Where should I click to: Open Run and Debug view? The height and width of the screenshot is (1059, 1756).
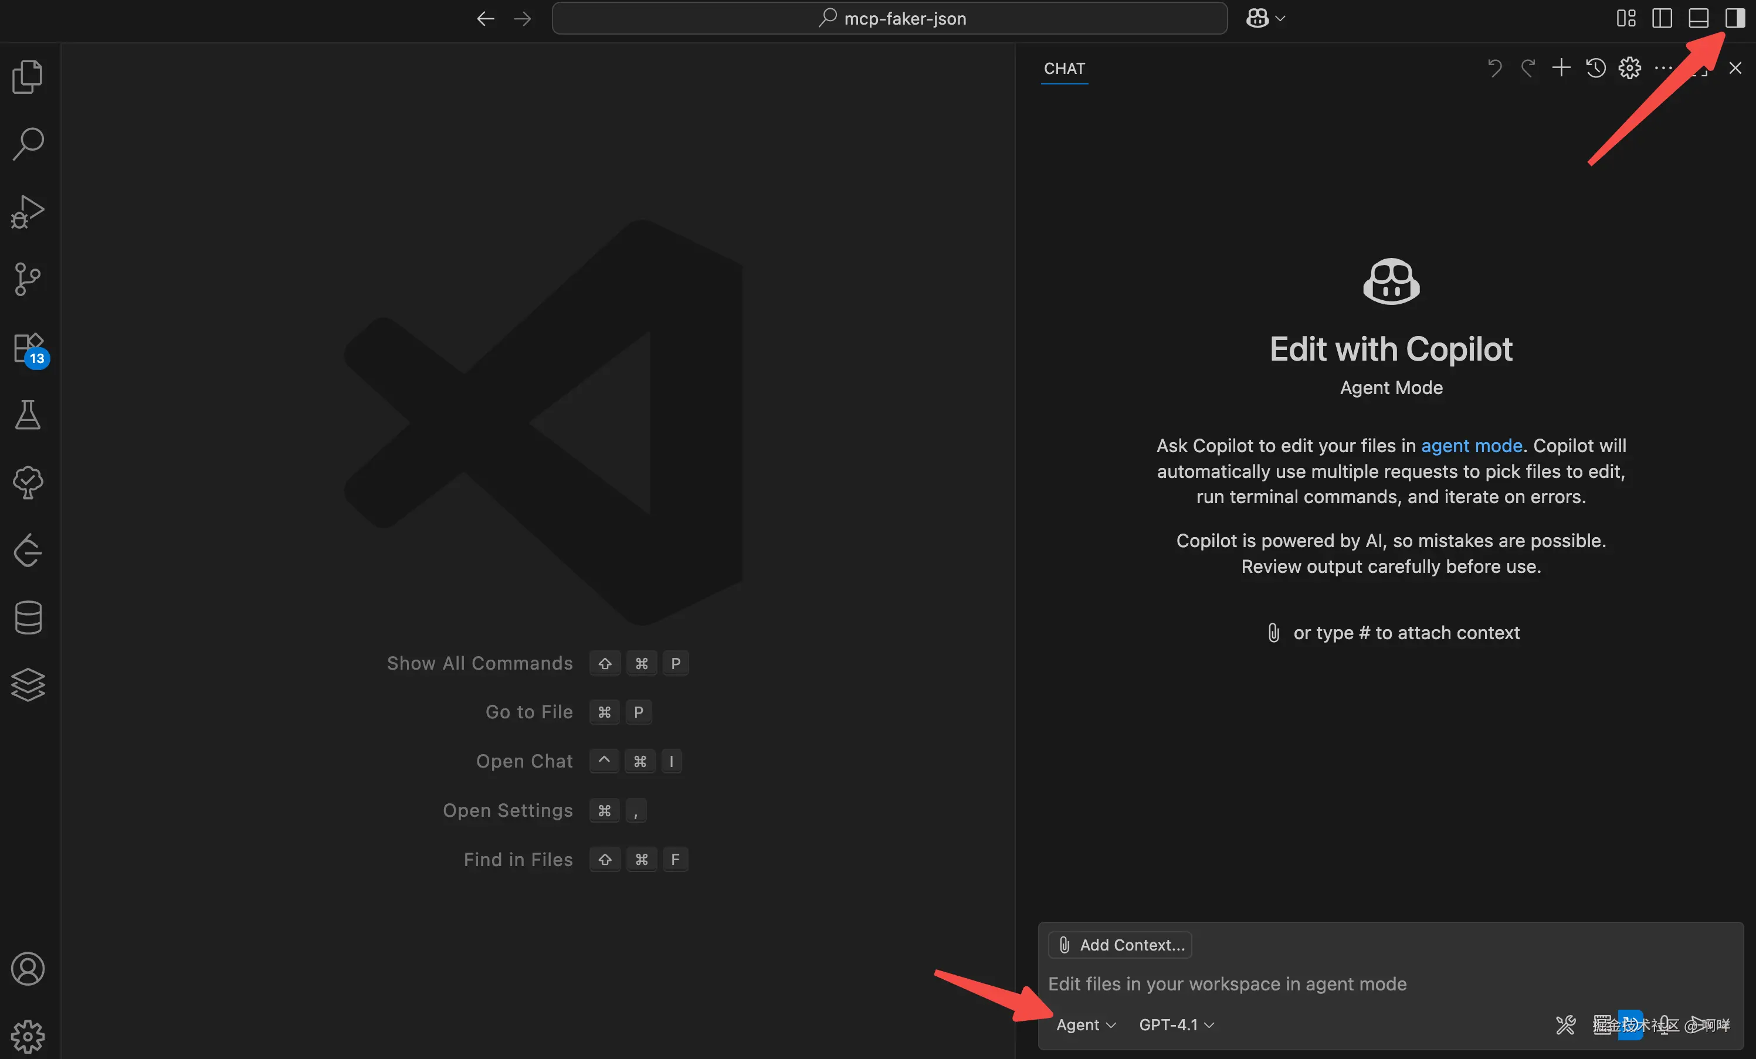(28, 212)
